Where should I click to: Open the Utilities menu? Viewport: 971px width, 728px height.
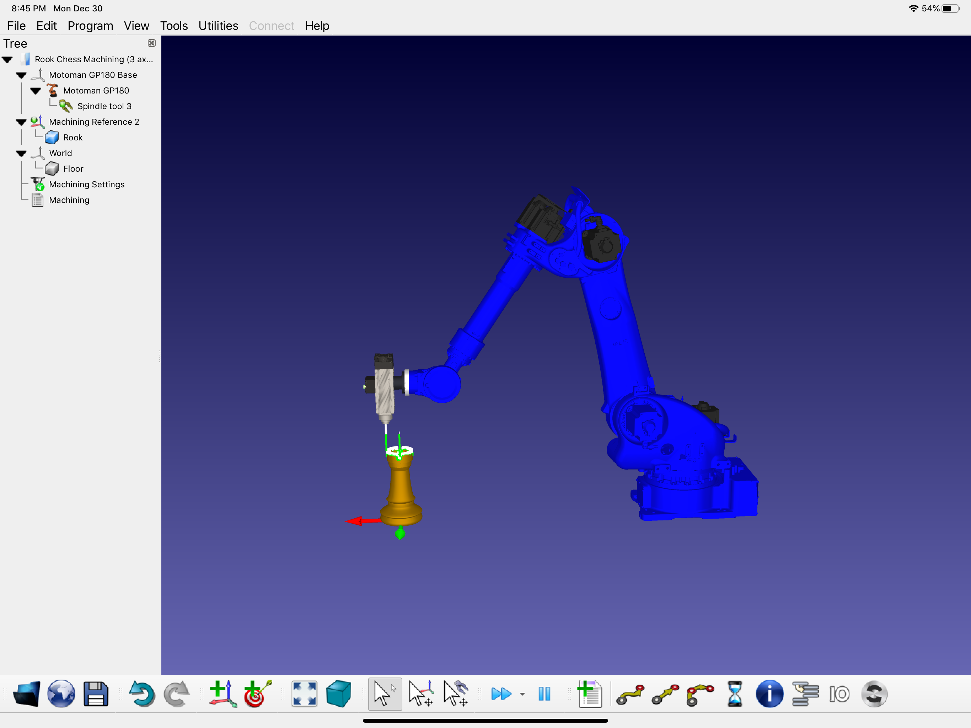218,26
